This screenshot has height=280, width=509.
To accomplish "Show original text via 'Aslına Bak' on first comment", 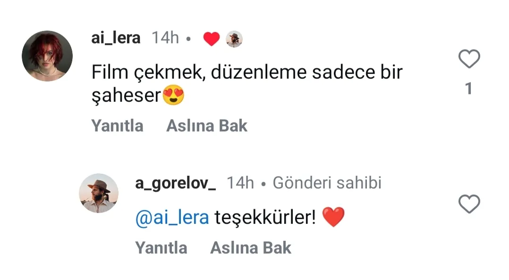I will coord(206,125).
